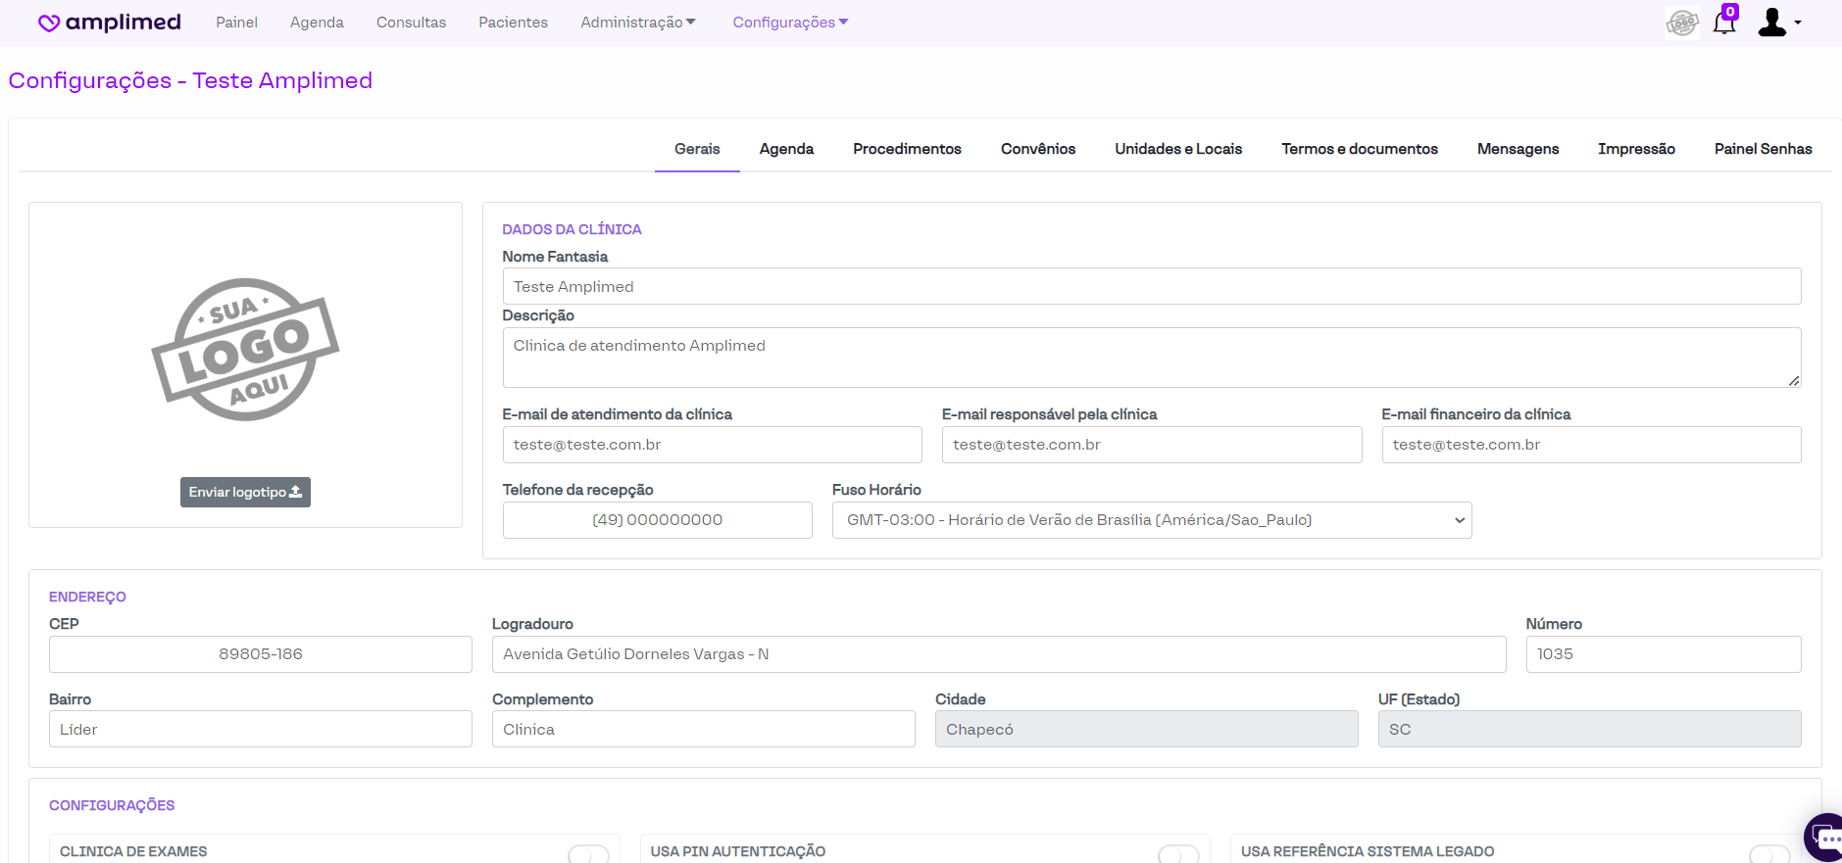Open the chat support bubble

point(1825,838)
